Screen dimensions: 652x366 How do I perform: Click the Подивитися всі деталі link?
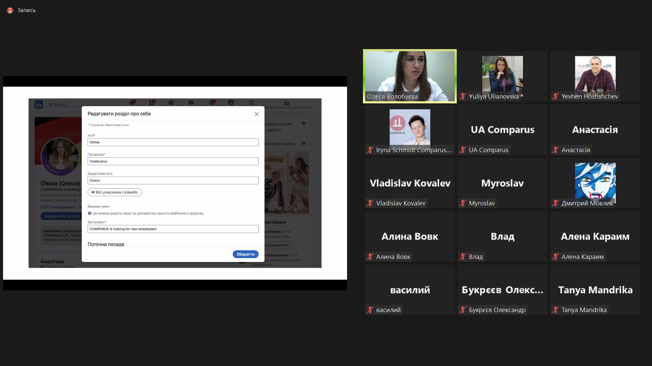point(62,240)
